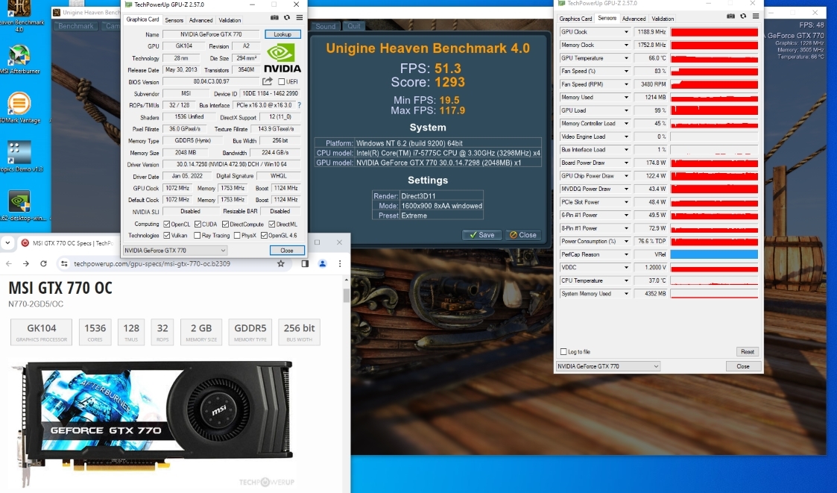Toggle the UEFI checkbox
Screen dimensions: 837x493
[x=281, y=82]
